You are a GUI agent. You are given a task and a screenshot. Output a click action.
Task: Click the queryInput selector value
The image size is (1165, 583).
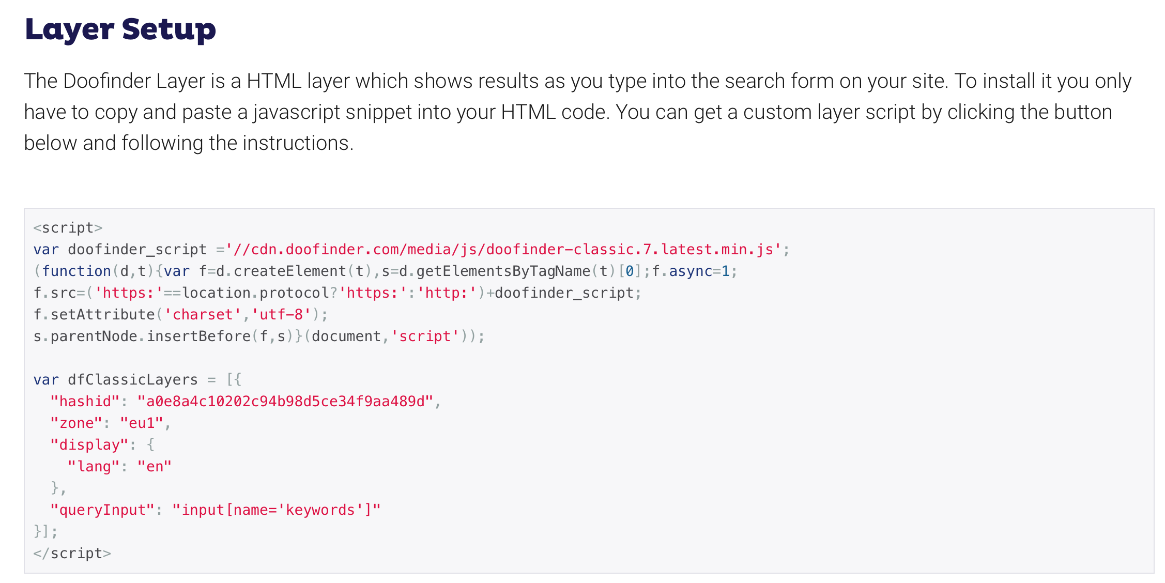277,510
